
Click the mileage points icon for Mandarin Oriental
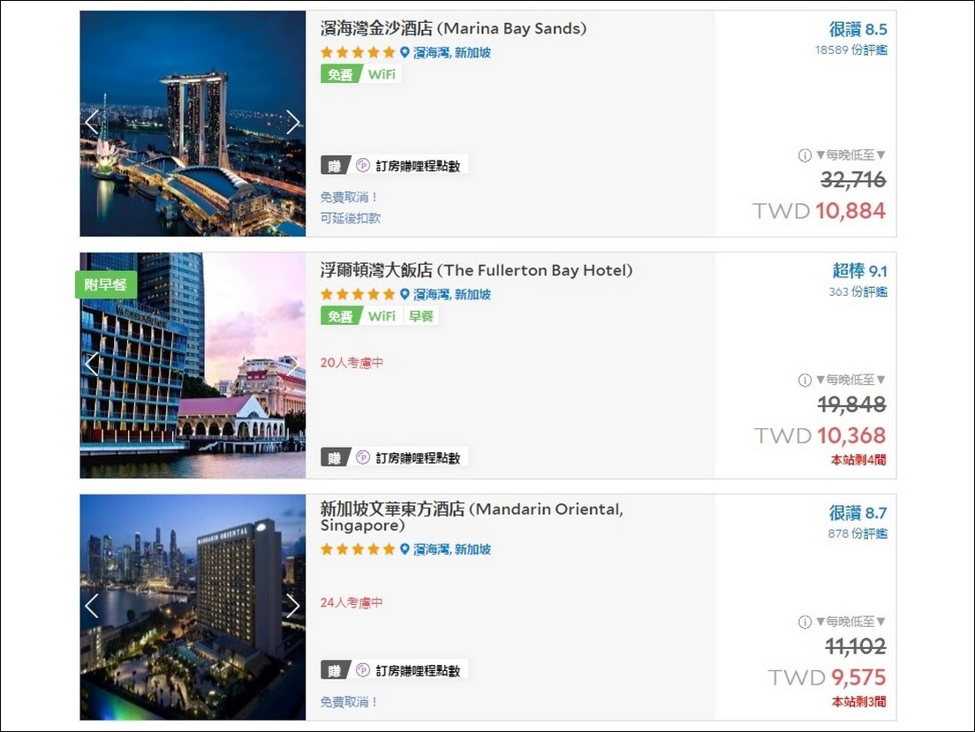(x=362, y=670)
